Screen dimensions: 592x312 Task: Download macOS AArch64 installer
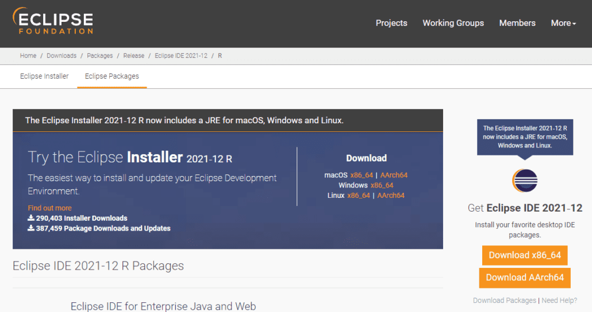click(x=394, y=175)
